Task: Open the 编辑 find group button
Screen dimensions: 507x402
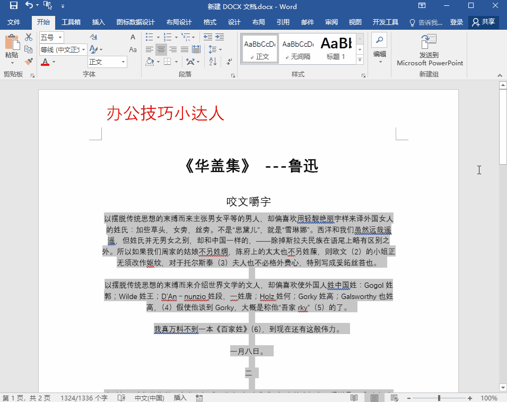Action: click(x=380, y=48)
